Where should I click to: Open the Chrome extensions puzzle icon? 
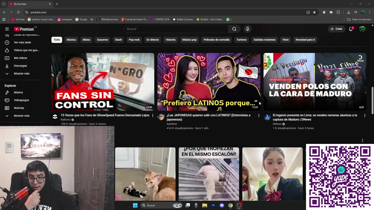(x=338, y=12)
